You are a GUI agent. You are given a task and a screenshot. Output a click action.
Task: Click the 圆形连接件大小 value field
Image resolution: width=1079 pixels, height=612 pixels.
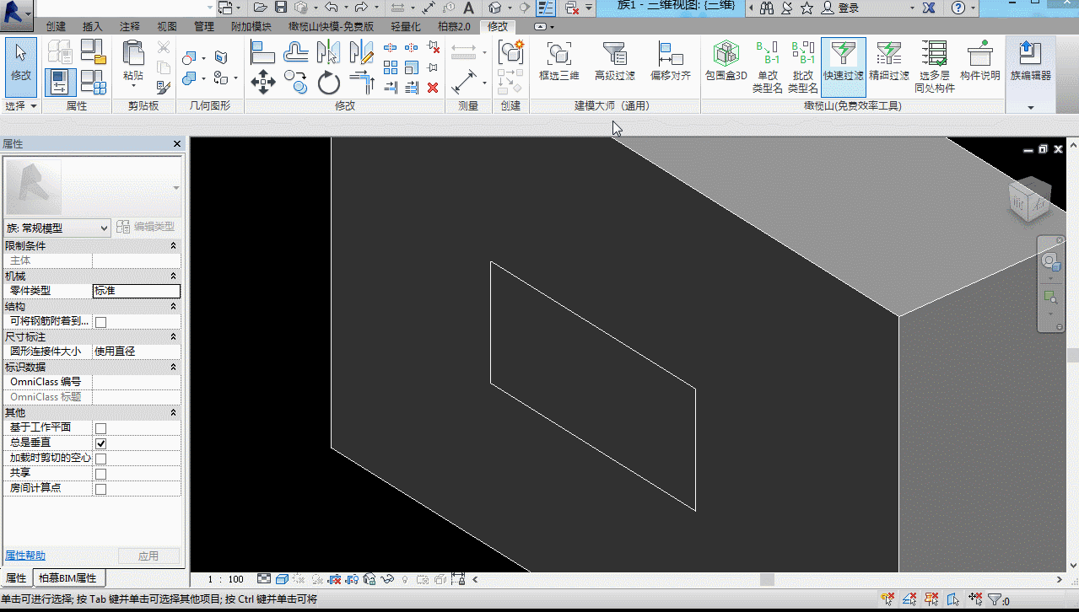137,352
